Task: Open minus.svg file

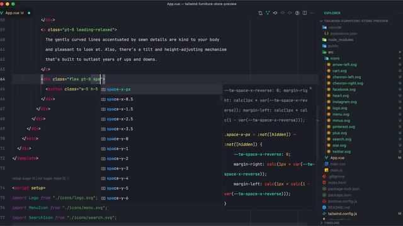Action: click(x=341, y=121)
